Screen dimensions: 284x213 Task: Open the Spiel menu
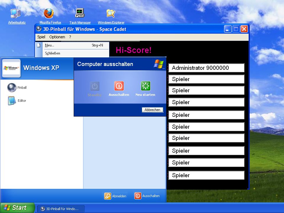pos(41,37)
